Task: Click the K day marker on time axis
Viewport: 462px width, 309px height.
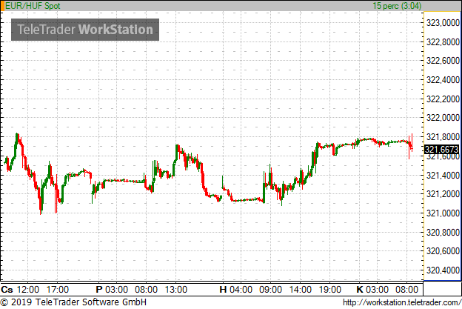Action: tap(360, 290)
